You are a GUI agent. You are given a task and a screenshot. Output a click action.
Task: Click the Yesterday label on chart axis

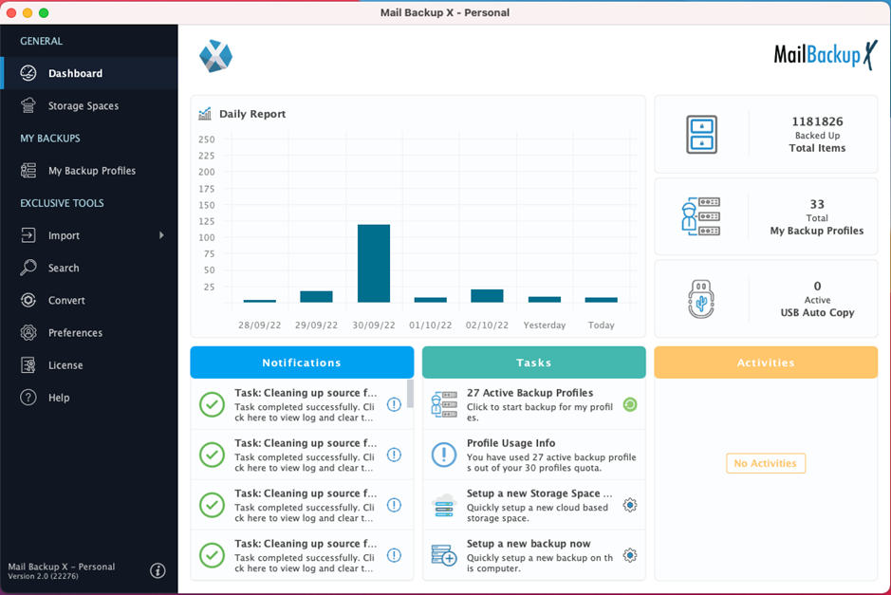click(545, 325)
